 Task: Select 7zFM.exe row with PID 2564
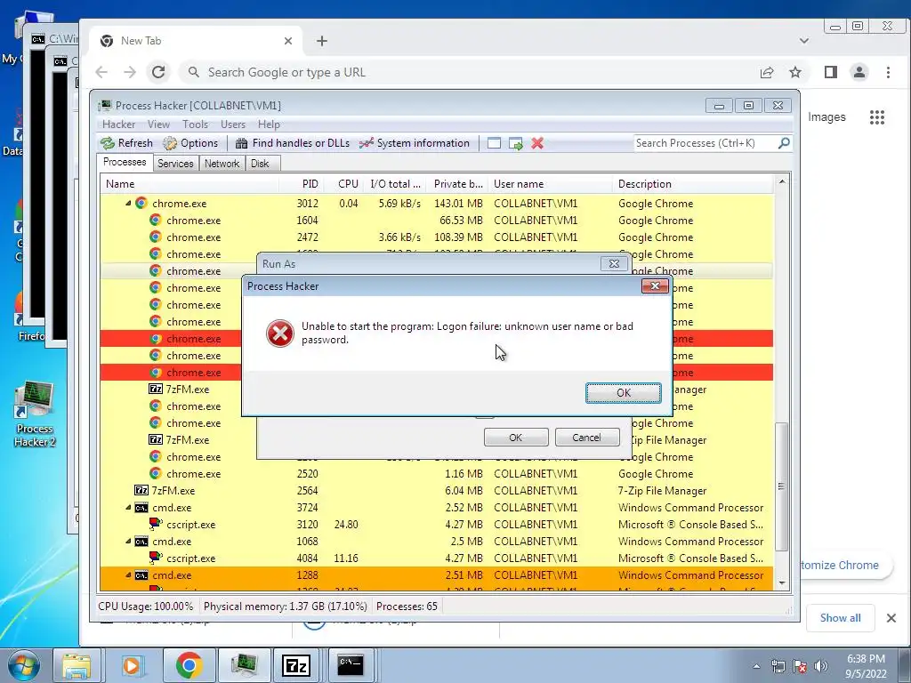coord(436,491)
